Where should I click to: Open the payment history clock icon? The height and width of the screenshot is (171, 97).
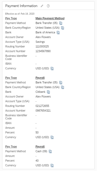coord(48,6)
